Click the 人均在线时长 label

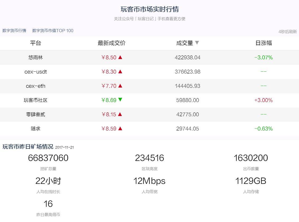coord(48,191)
